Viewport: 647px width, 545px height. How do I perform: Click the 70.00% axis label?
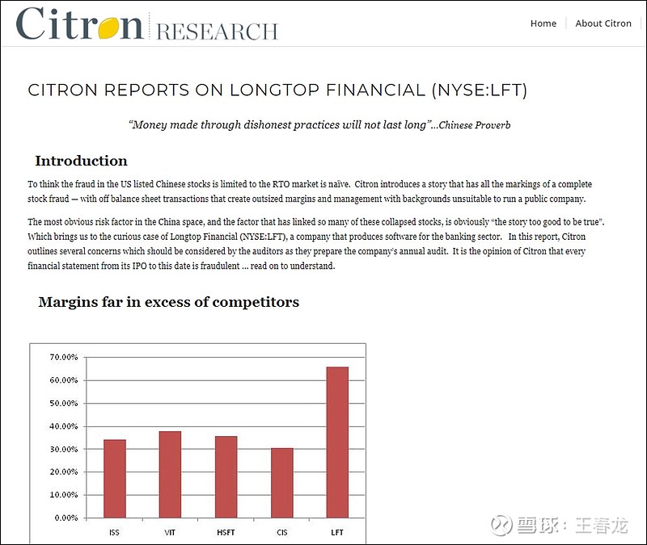pos(64,357)
